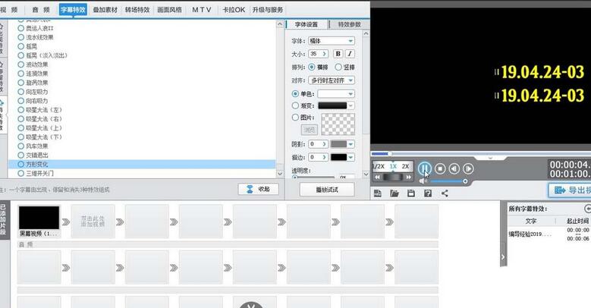Open the 字体 font dropdown
Image resolution: width=591 pixels, height=308 pixels.
(x=332, y=41)
